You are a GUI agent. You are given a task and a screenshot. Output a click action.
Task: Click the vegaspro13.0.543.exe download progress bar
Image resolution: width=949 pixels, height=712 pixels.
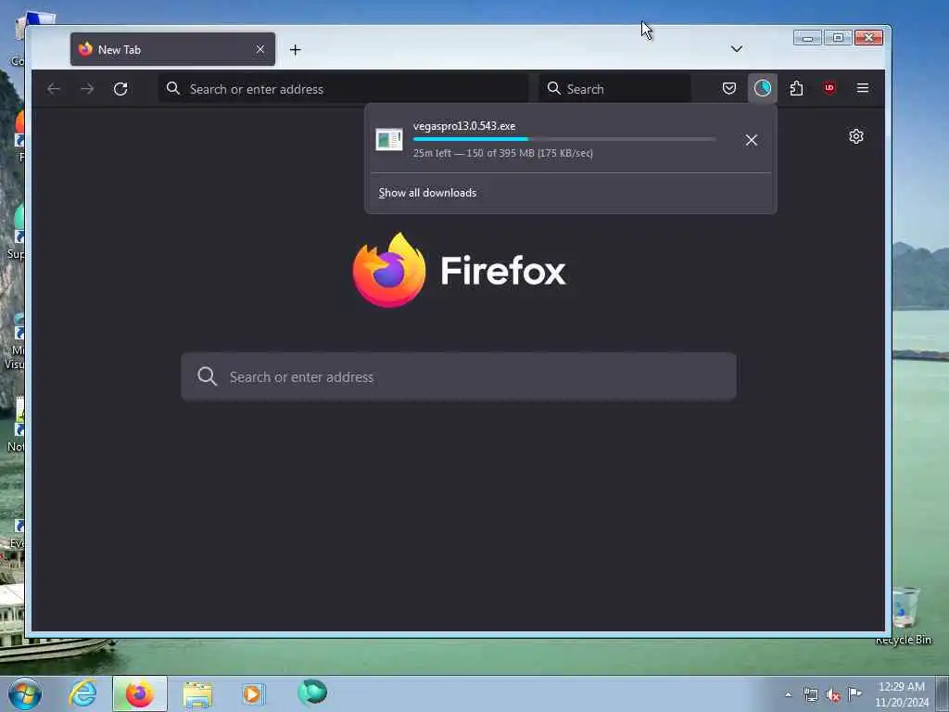coord(564,139)
